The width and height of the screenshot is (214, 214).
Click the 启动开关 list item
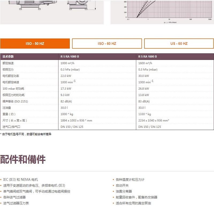coord(122,185)
